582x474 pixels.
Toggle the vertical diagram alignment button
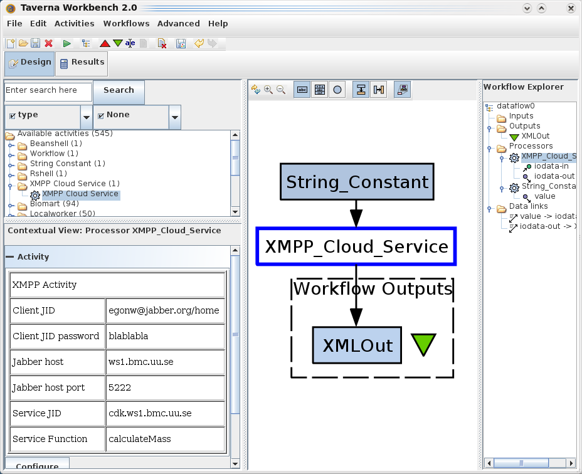coord(361,90)
